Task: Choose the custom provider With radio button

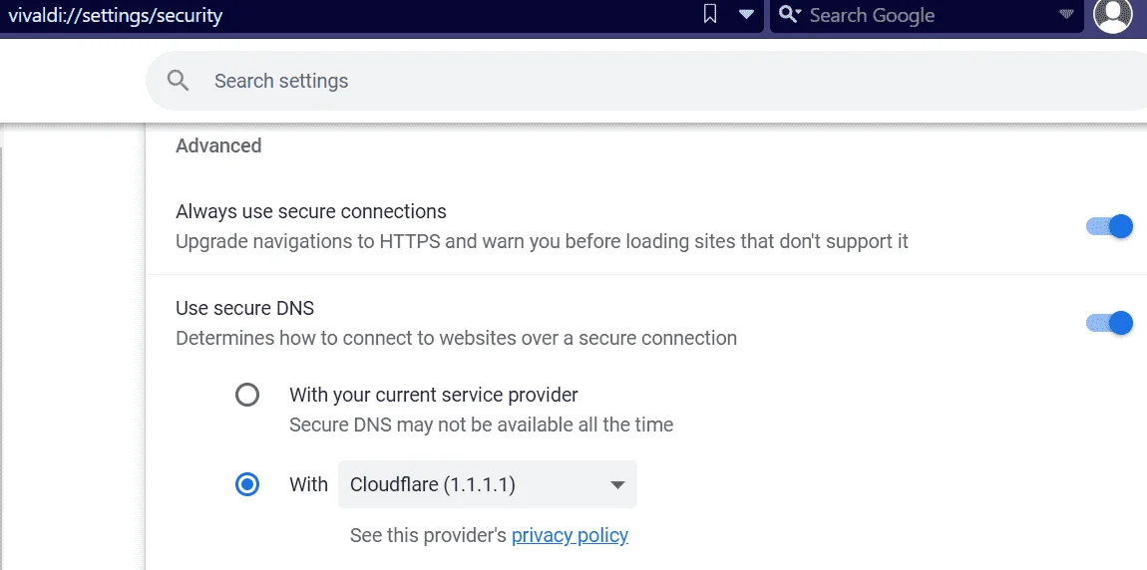Action: pyautogui.click(x=247, y=483)
